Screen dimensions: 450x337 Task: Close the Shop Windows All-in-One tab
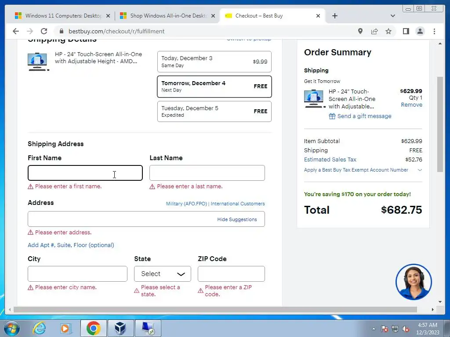point(213,16)
